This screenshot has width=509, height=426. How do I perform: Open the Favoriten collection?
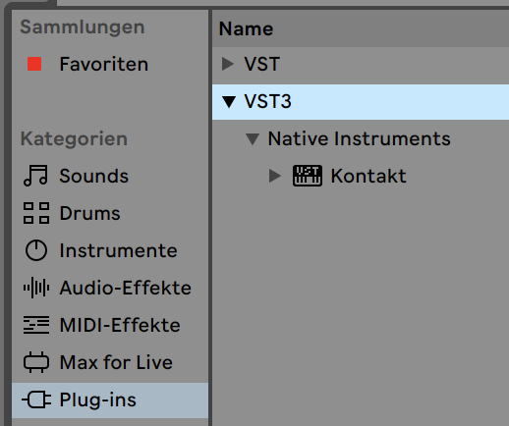[x=104, y=64]
